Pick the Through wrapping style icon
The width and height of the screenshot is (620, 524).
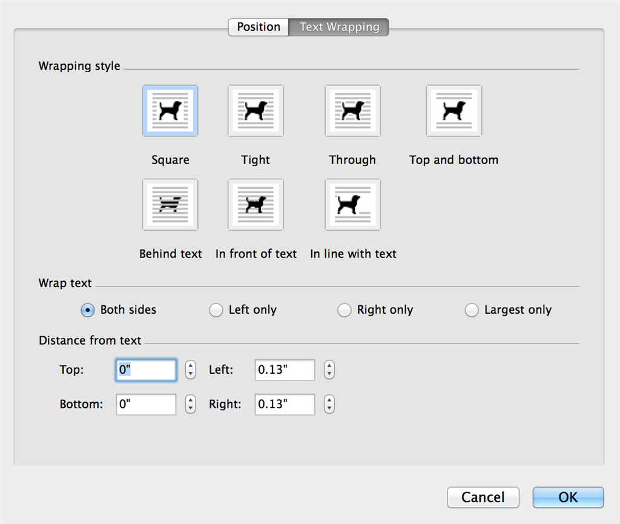click(x=353, y=111)
